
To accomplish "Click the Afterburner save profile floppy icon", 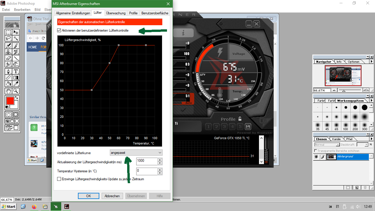I will click(248, 127).
